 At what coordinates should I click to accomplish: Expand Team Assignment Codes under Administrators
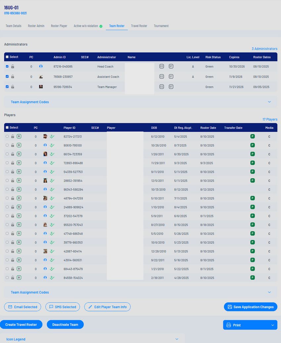269,102
